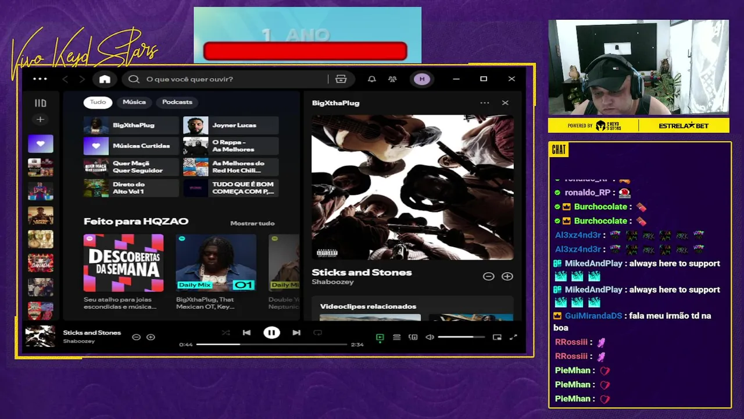This screenshot has height=419, width=744.
Task: Open the profile avatar 'H' menu
Action: click(x=422, y=79)
